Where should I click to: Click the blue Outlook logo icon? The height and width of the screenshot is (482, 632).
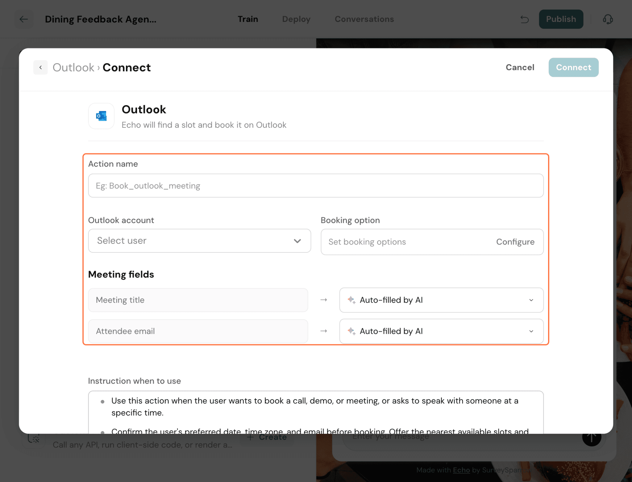[101, 116]
